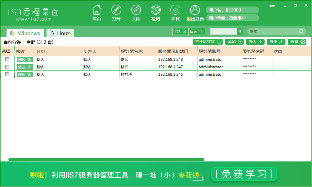Switch to the Windows tab
Viewport: 312px width, 187px height.
25,33
